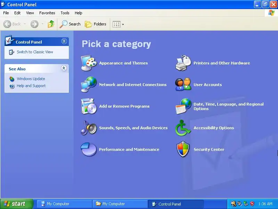Click the Security Center text link
The image size is (278, 209).
click(x=209, y=149)
